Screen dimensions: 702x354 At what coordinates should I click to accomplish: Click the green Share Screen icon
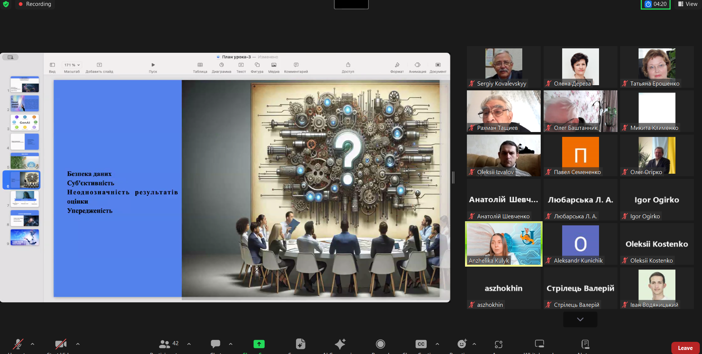pyautogui.click(x=259, y=344)
